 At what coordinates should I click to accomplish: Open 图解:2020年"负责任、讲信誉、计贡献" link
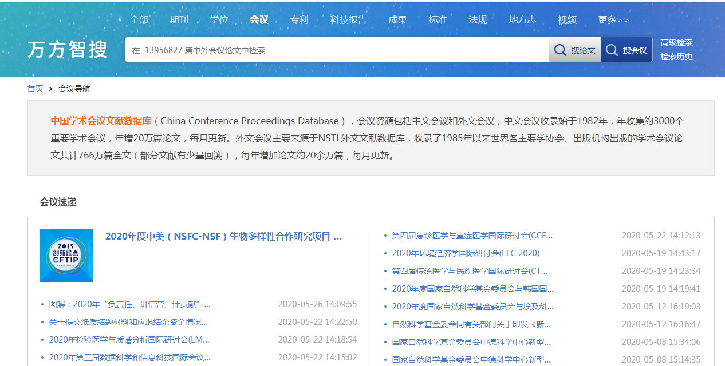pos(130,304)
